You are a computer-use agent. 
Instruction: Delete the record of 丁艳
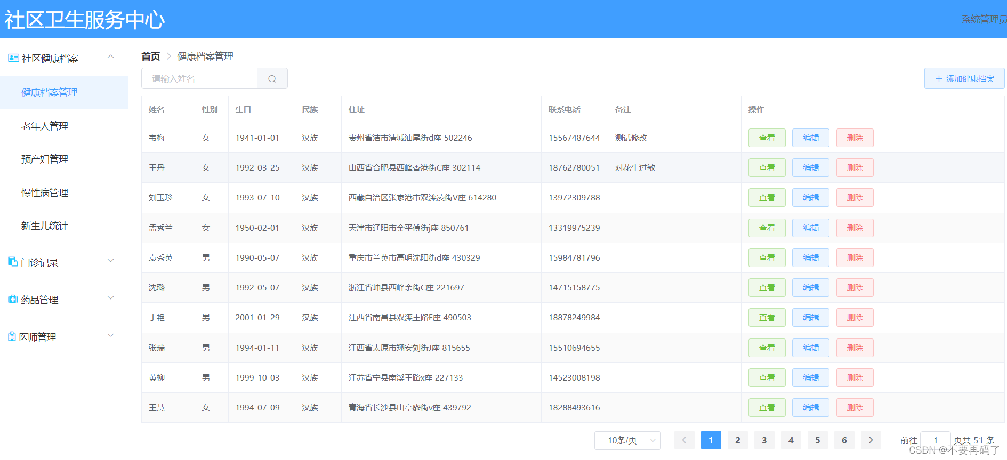(855, 318)
